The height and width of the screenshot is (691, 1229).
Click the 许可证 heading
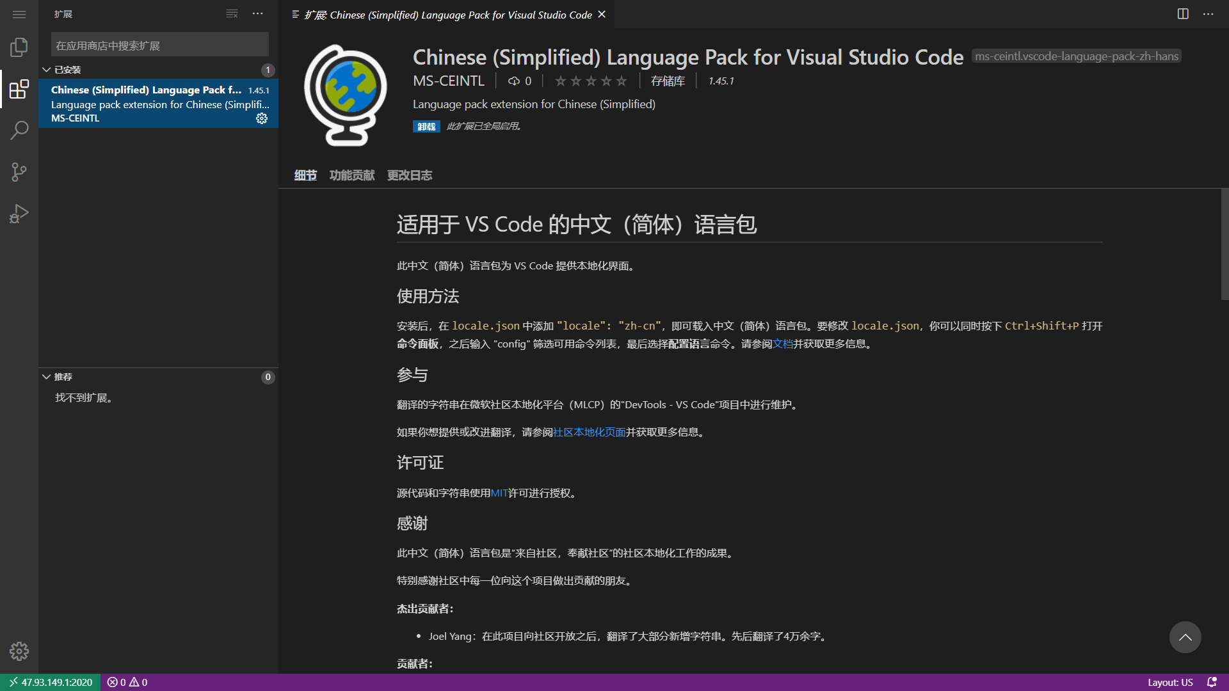(421, 463)
